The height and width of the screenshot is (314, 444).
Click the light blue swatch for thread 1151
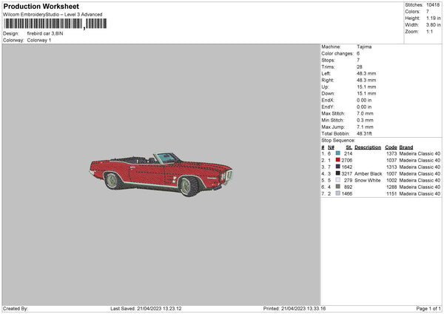tap(338, 193)
